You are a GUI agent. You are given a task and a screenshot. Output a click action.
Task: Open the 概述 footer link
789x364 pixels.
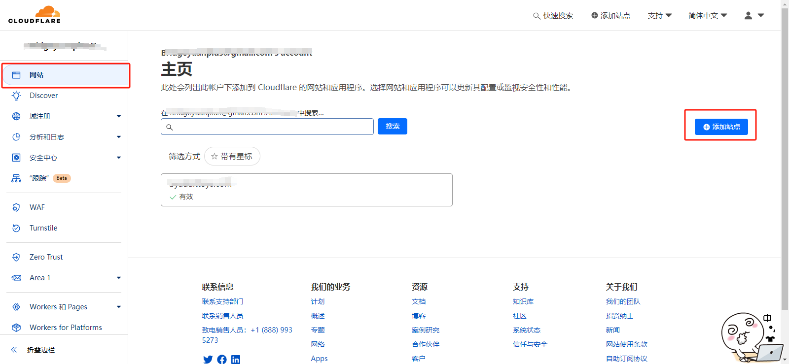point(318,316)
